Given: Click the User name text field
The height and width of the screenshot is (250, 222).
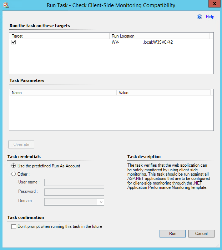Looking at the screenshot, I should [x=74, y=183].
